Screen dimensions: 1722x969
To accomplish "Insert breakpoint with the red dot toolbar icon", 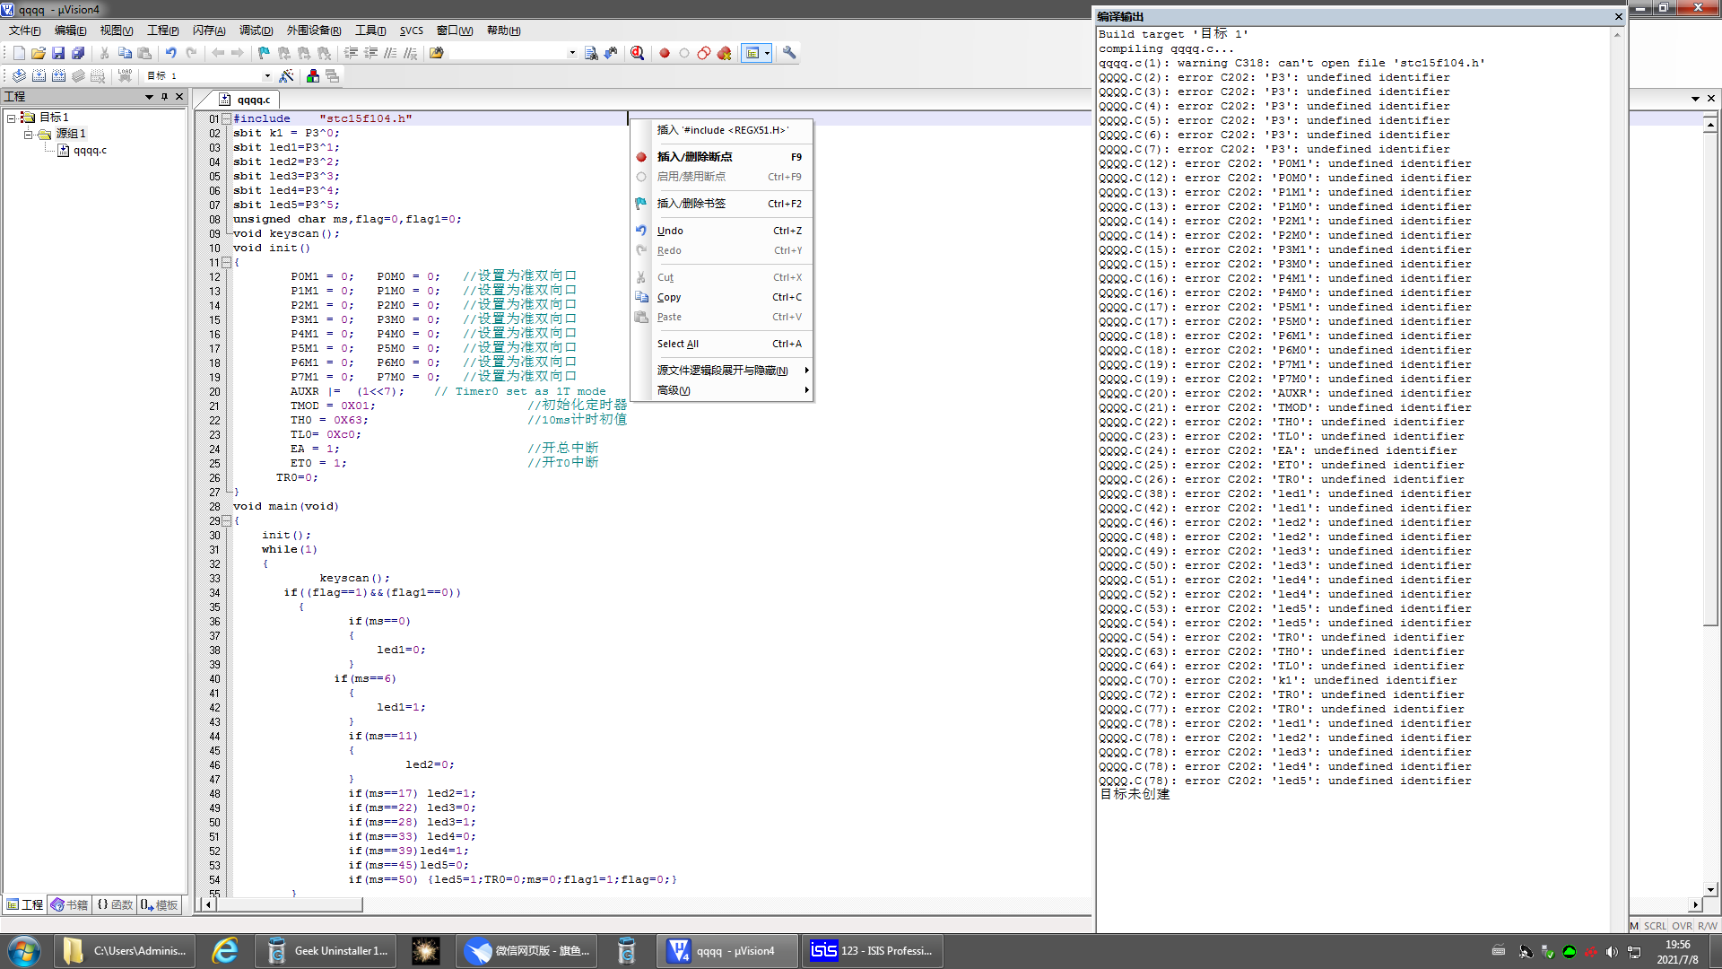I will point(665,53).
